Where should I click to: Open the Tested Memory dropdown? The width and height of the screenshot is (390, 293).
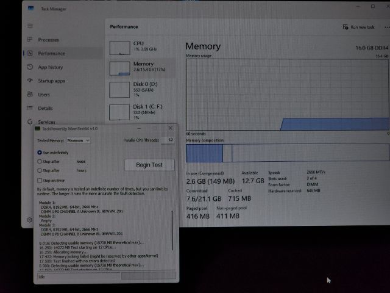coord(79,140)
